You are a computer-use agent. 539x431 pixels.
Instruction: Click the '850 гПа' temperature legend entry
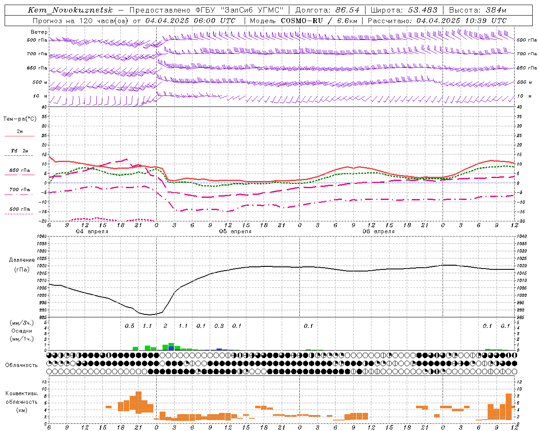[x=20, y=170]
